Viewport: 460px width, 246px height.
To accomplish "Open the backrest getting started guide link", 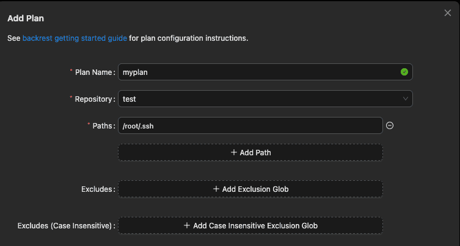I will (x=75, y=38).
